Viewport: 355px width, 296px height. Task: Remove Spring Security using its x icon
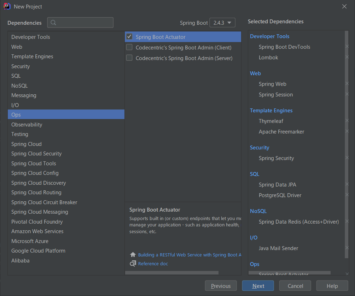[x=347, y=158]
